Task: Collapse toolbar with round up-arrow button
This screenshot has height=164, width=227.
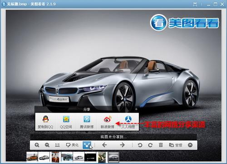Action: tap(190, 145)
